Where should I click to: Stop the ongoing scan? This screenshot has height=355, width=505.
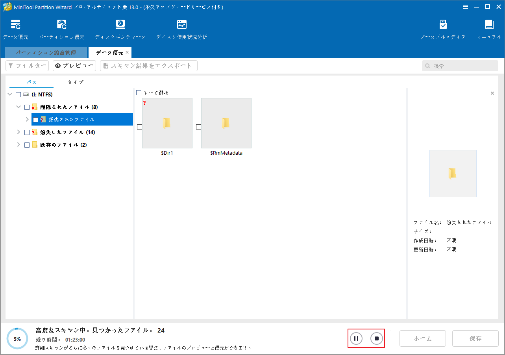point(376,338)
